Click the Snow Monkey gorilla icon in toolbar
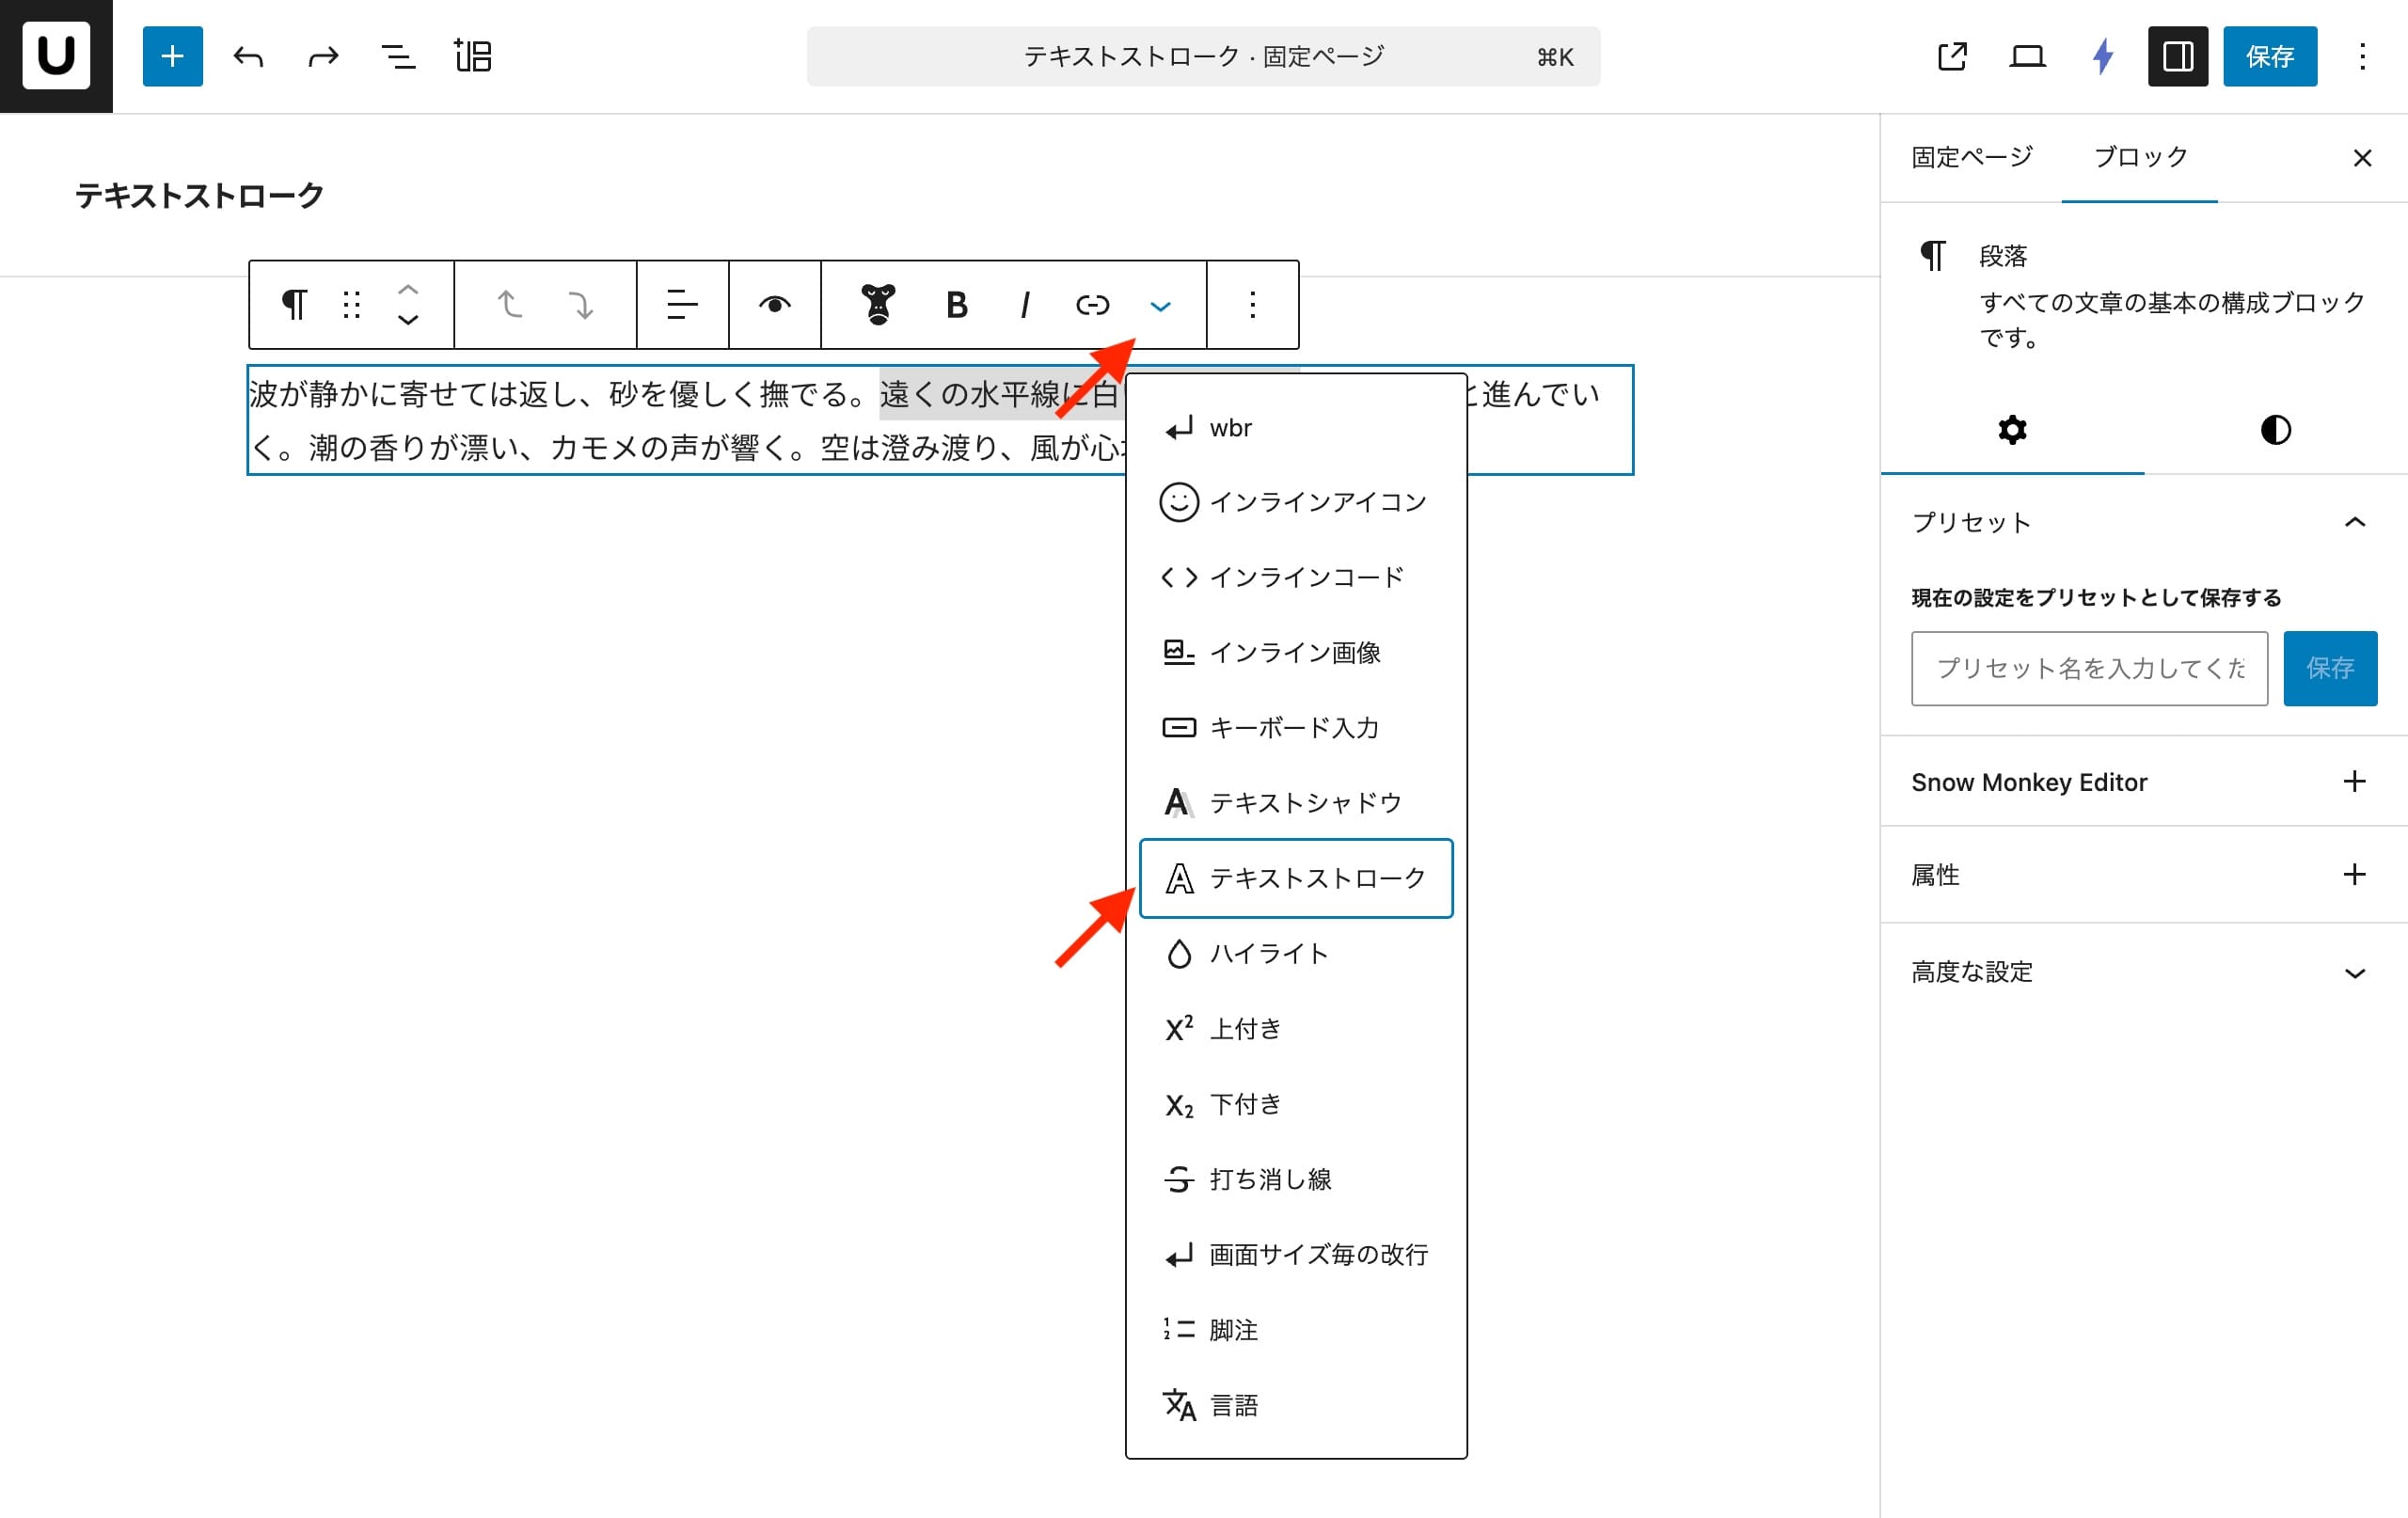The image size is (2408, 1518). (x=877, y=305)
